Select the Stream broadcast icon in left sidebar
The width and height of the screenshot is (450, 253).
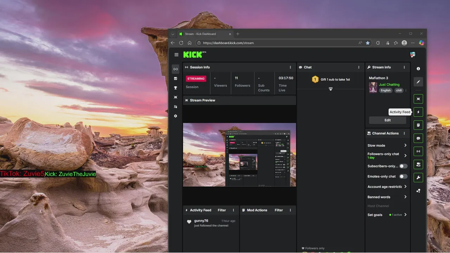(x=175, y=69)
